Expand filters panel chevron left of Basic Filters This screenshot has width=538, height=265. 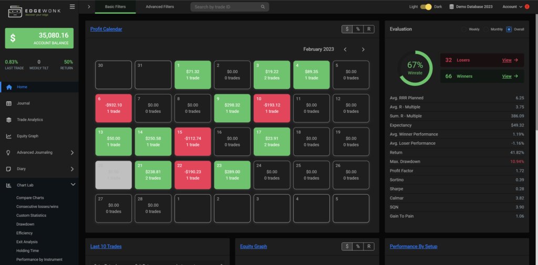pyautogui.click(x=89, y=6)
